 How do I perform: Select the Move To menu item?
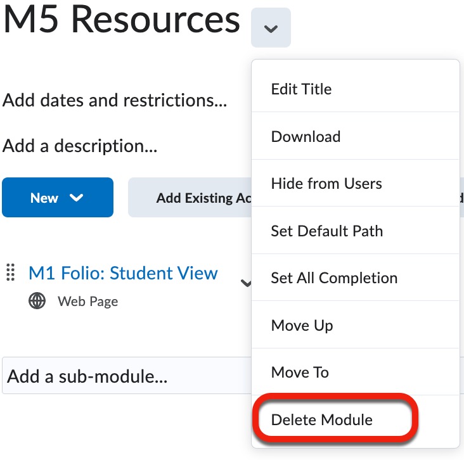tap(300, 372)
